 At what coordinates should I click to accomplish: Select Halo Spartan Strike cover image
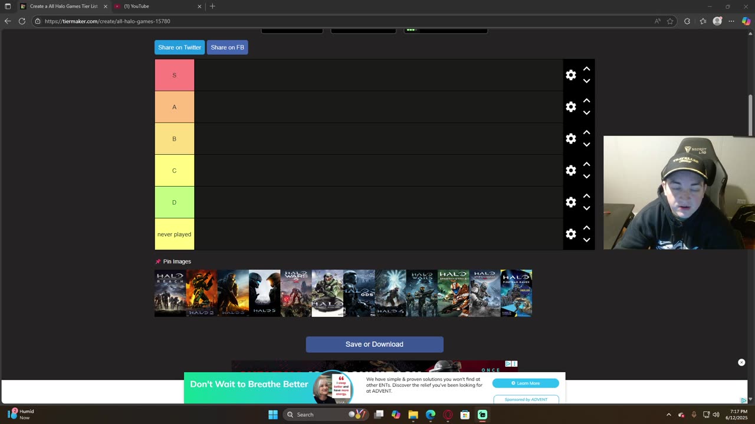453,293
